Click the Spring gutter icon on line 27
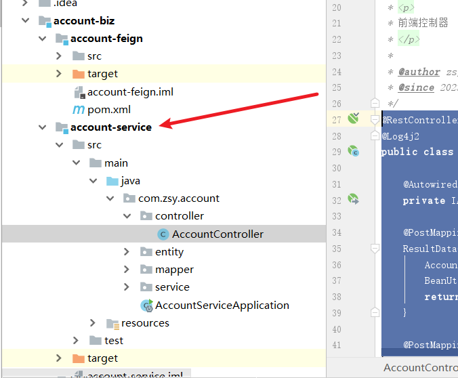The image size is (458, 378). (x=353, y=119)
